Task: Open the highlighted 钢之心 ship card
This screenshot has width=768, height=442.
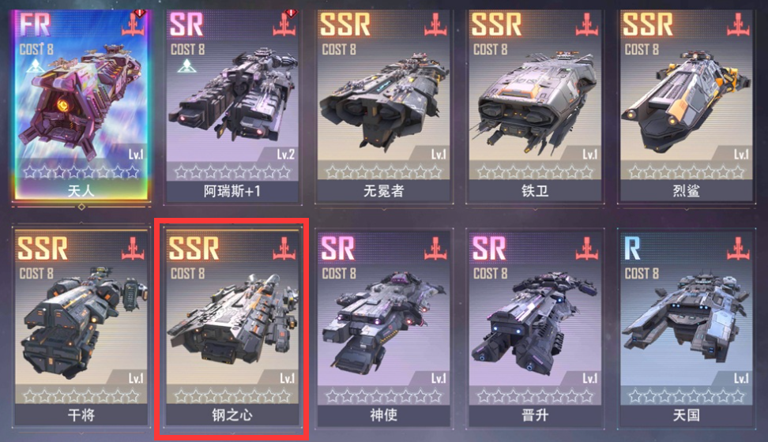Action: [232, 328]
